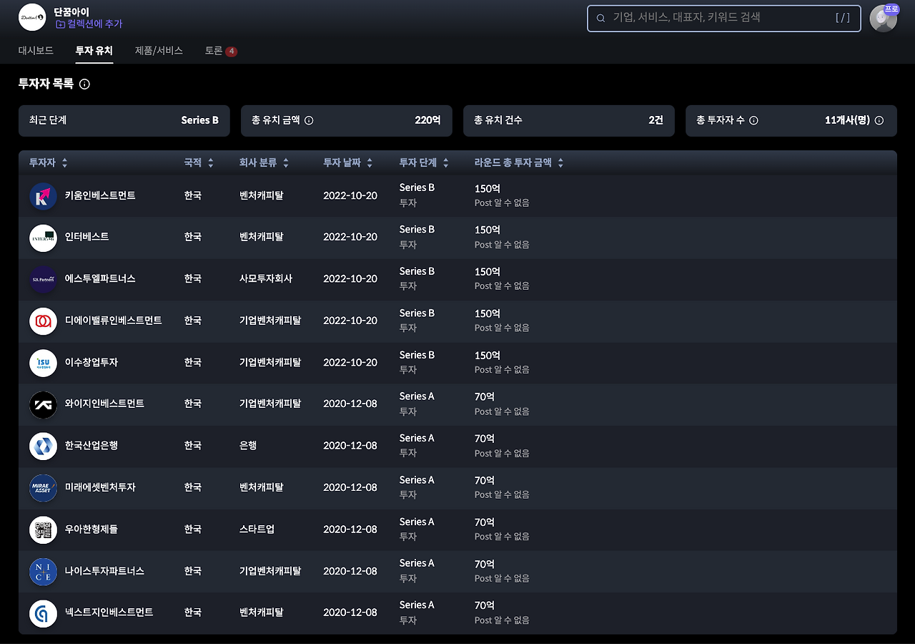This screenshot has width=915, height=644.
Task: Select the 투자 유치 tab
Action: pyautogui.click(x=94, y=51)
